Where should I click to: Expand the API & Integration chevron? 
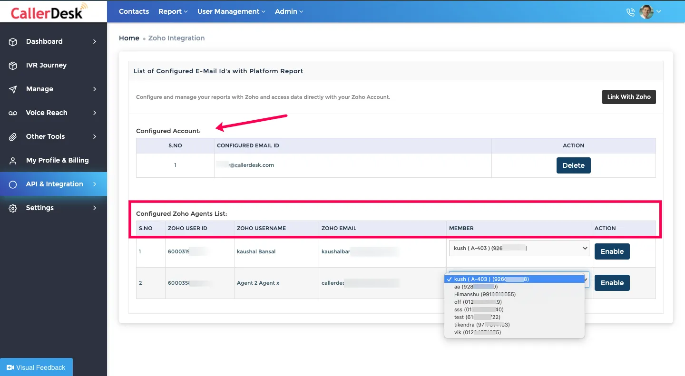95,184
